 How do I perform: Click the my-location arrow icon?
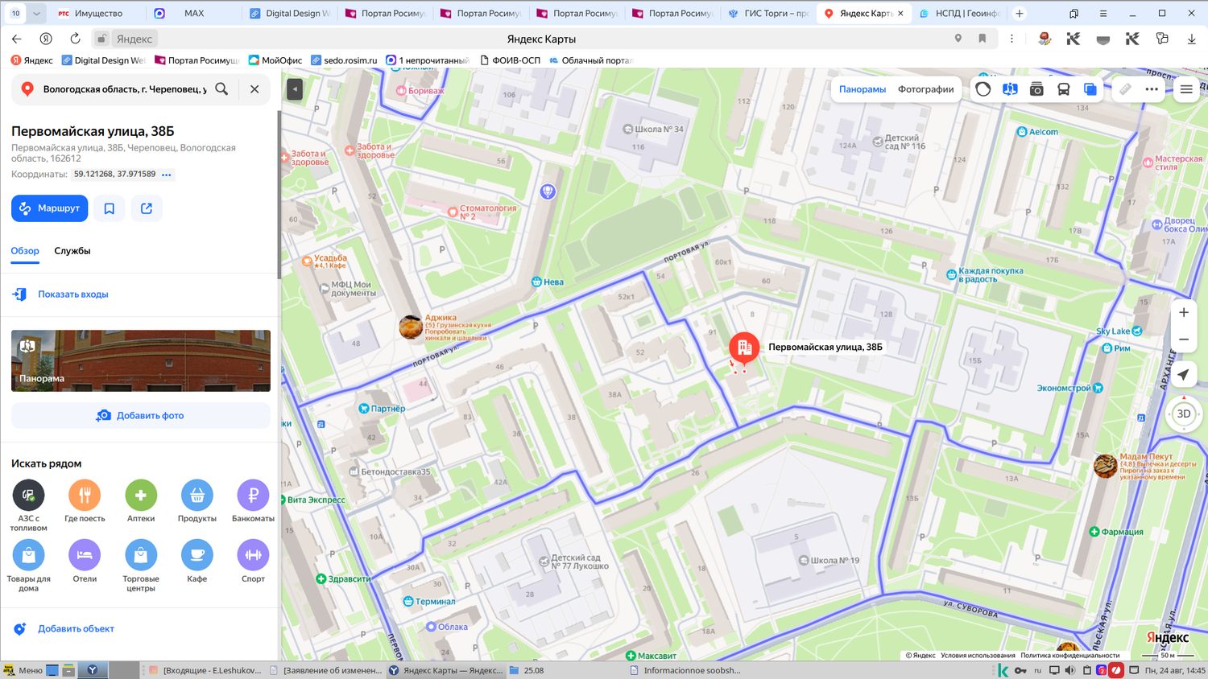tap(1183, 375)
